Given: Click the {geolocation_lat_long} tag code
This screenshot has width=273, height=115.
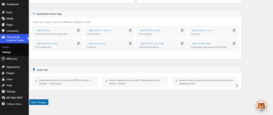Looking at the screenshot, I should [x=152, y=43].
